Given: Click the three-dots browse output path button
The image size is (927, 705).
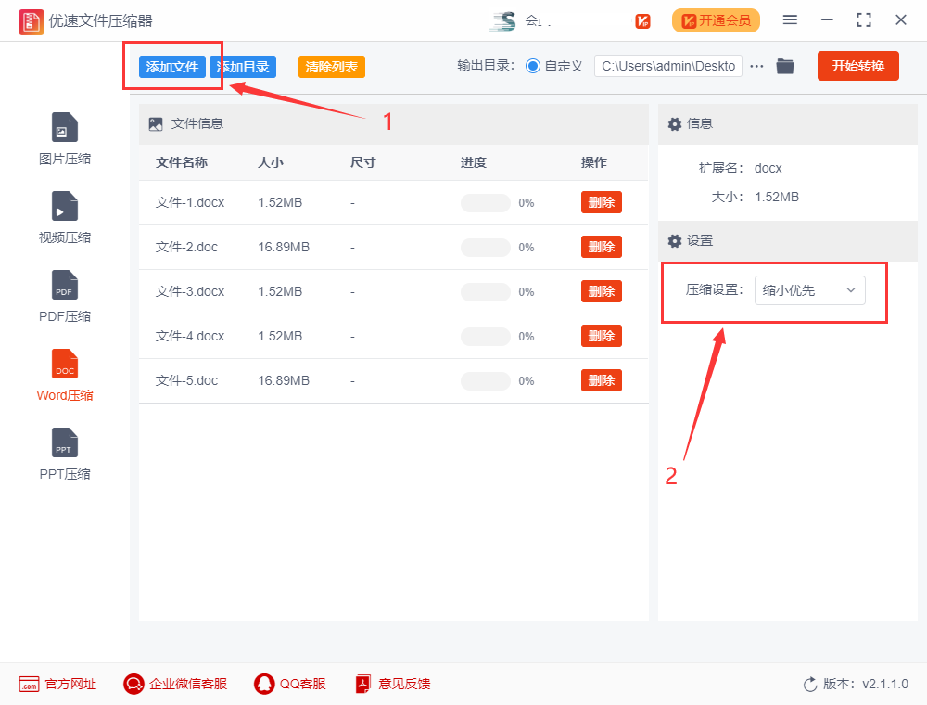Looking at the screenshot, I should [x=756, y=66].
